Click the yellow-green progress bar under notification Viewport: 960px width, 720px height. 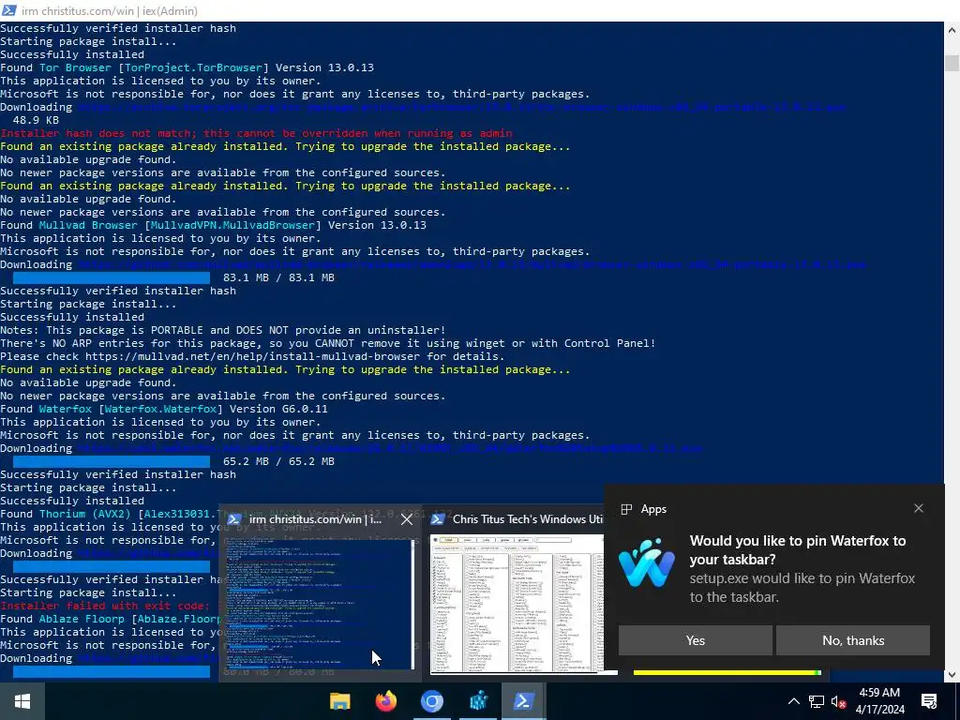[727, 673]
